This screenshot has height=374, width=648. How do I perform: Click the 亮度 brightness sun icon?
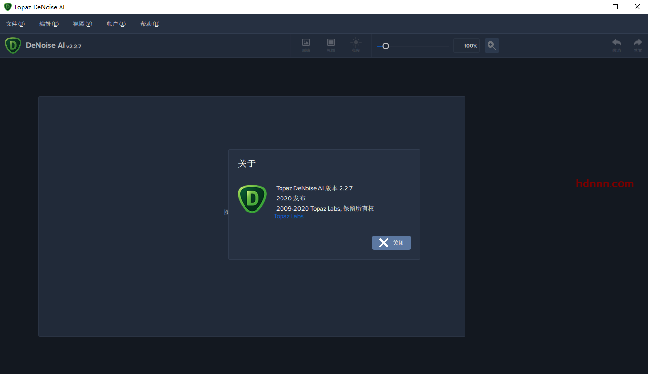click(x=356, y=45)
